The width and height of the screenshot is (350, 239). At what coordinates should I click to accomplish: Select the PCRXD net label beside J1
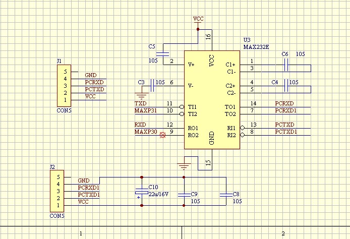click(x=94, y=82)
